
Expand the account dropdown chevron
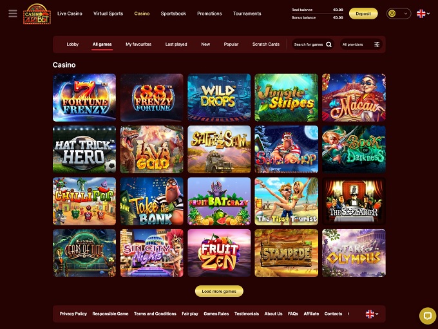(x=406, y=14)
